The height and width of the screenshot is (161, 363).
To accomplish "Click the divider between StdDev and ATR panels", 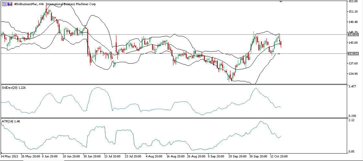I will coord(174,118).
